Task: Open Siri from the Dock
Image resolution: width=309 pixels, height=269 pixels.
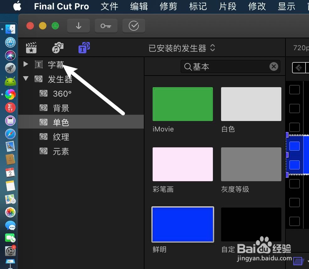Action: (10, 55)
